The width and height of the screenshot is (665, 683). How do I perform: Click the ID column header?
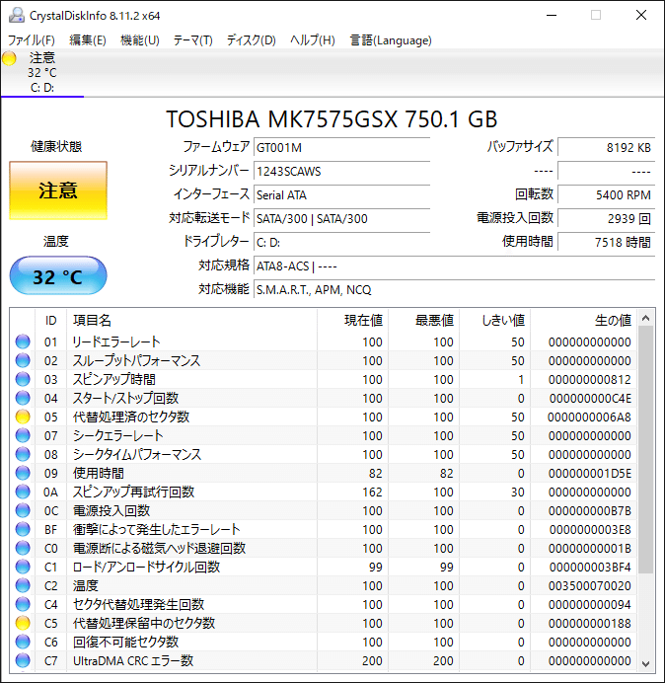click(51, 321)
